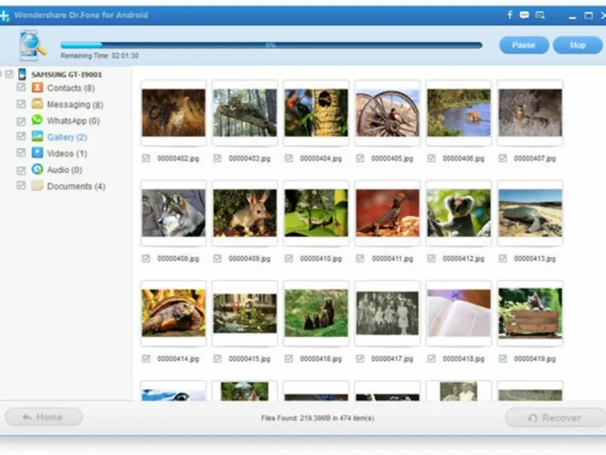This screenshot has width=606, height=455.
Task: Select the black-and-white group photo 00000417.jpg
Action: [x=388, y=313]
